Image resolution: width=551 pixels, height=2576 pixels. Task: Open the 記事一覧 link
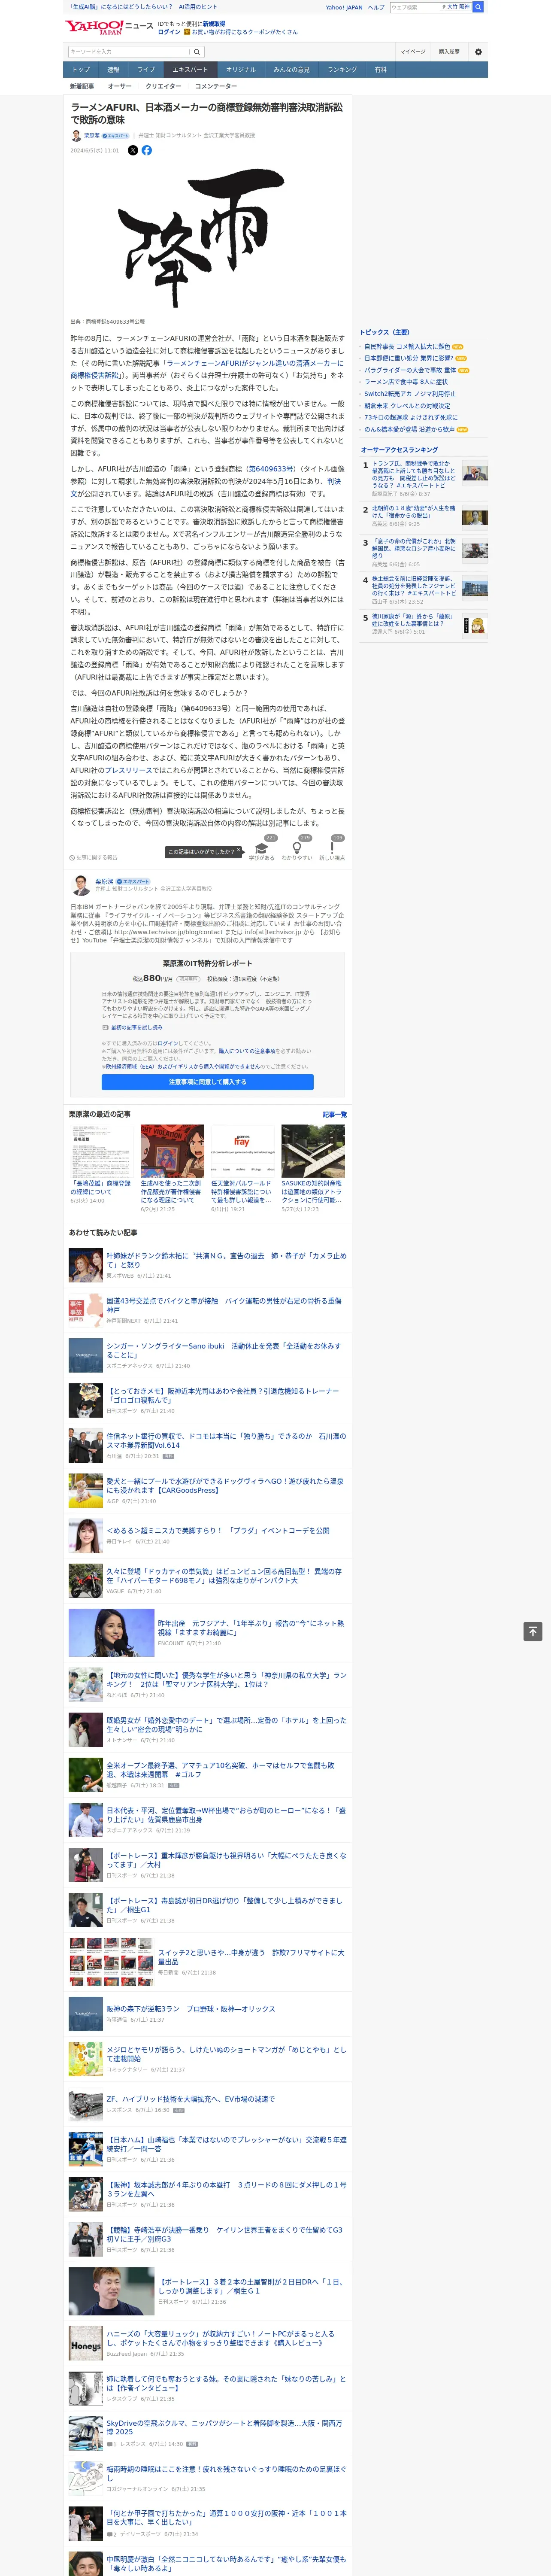(335, 1114)
